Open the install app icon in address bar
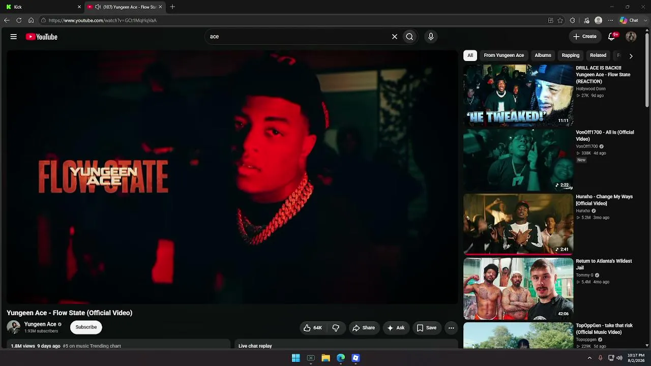The image size is (651, 366). click(x=550, y=20)
